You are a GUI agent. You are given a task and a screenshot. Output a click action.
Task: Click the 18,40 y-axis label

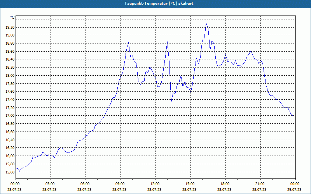click(10, 59)
